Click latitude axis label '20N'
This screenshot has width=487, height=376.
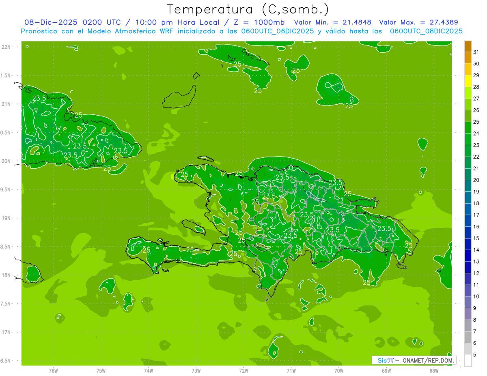click(6, 161)
